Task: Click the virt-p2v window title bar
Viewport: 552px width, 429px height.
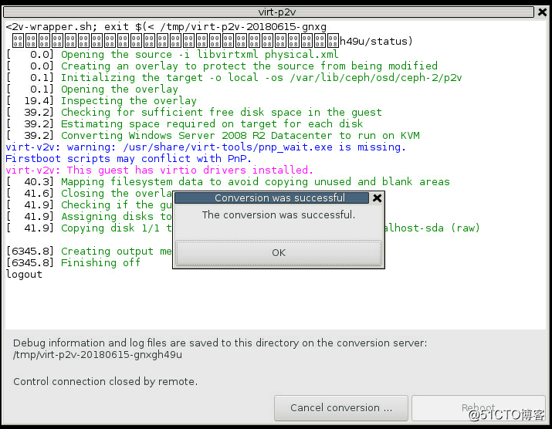Action: tap(269, 12)
